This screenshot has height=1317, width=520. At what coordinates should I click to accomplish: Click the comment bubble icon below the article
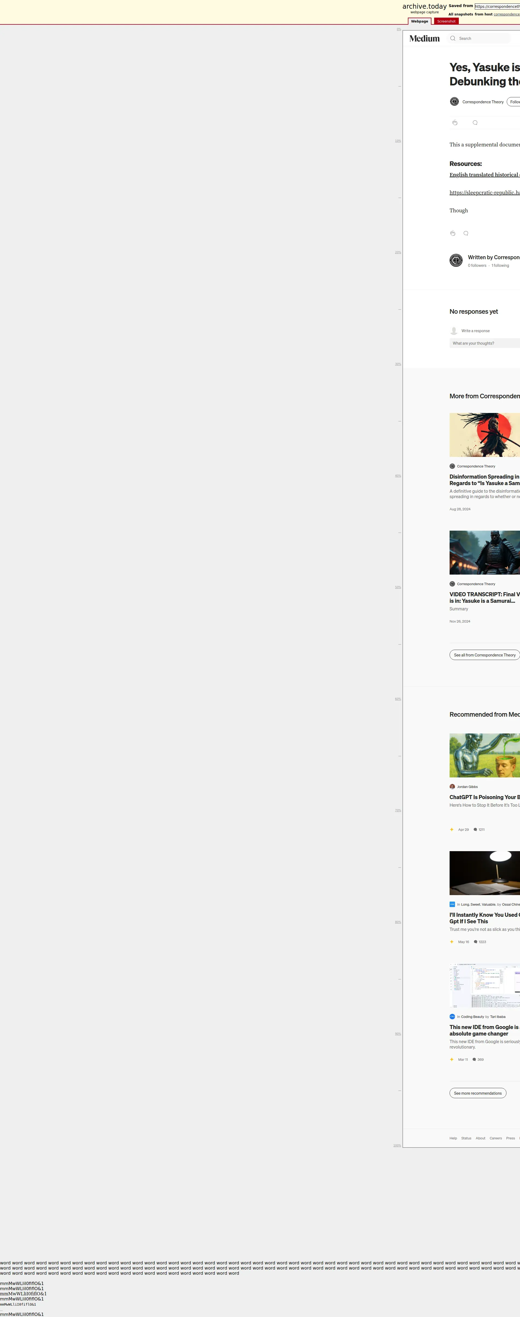[466, 233]
